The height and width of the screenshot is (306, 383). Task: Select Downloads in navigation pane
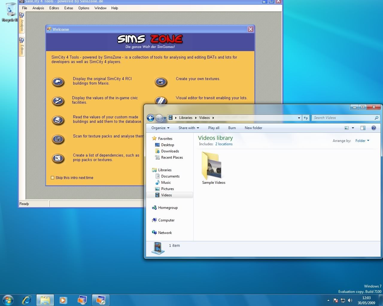[170, 151]
